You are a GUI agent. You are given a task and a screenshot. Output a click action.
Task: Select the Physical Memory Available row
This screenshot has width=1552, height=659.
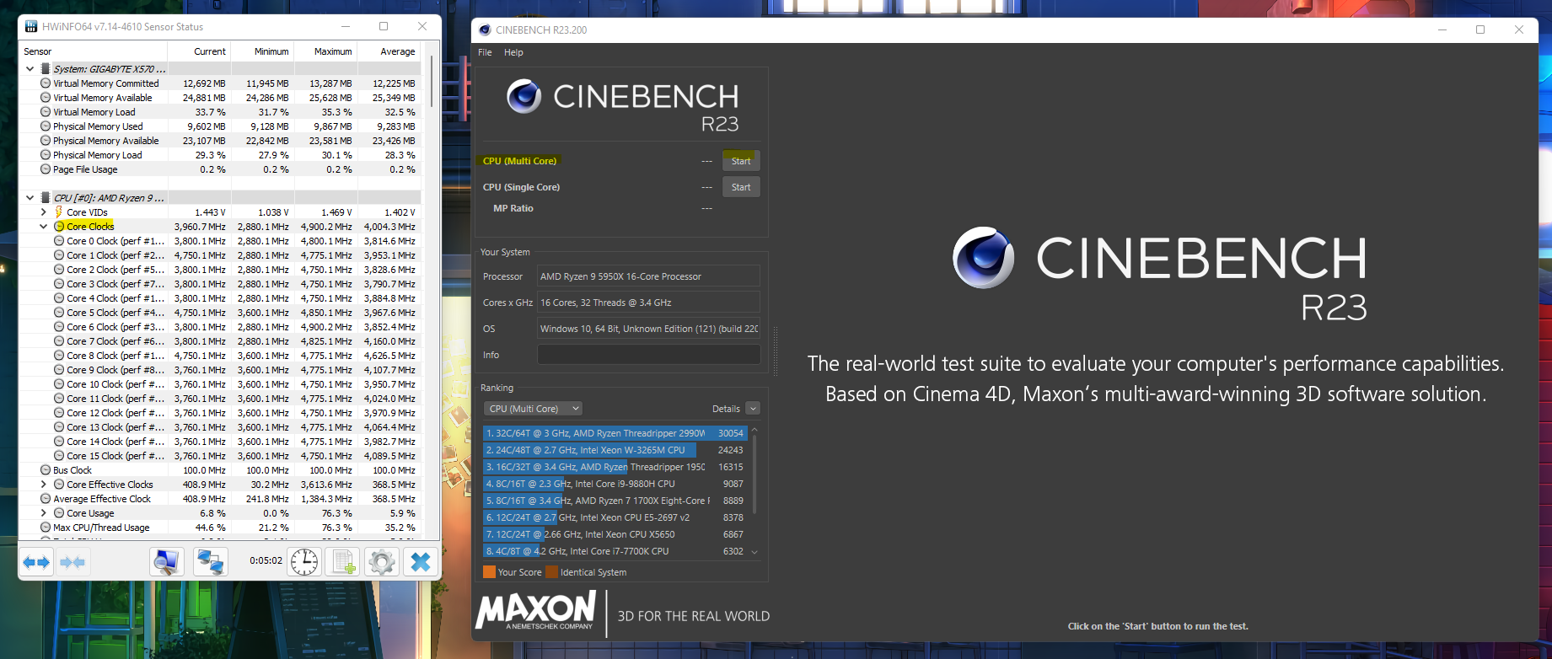click(x=221, y=141)
